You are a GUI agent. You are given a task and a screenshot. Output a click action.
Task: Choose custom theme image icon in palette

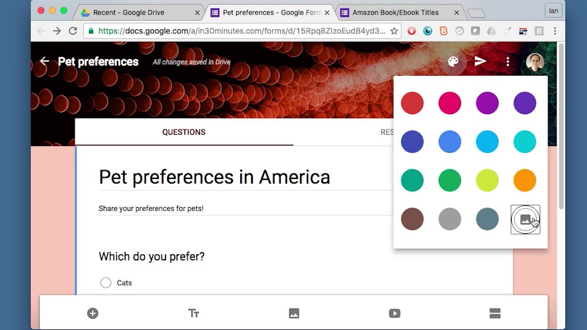click(x=525, y=219)
